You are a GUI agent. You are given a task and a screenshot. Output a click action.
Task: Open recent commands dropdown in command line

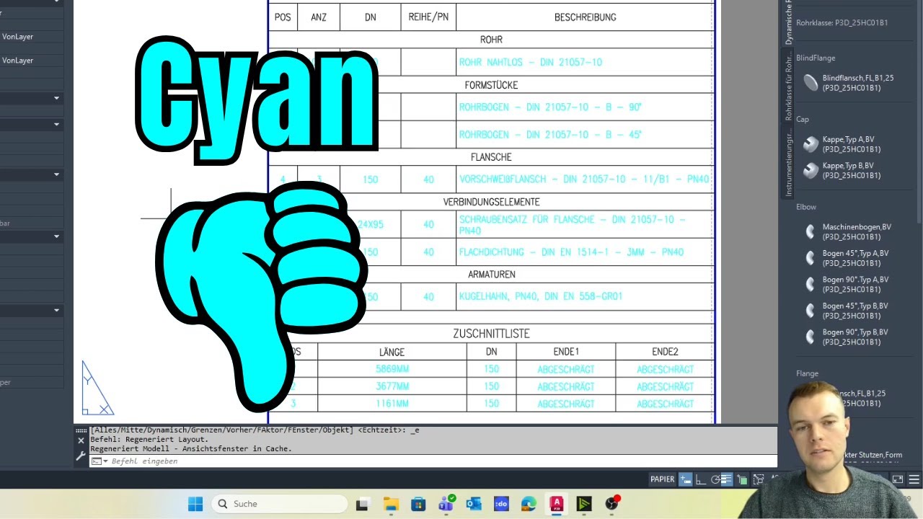coord(100,461)
